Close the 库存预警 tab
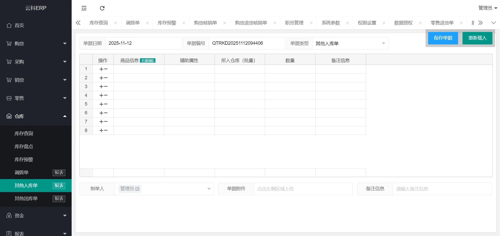 (x=184, y=23)
